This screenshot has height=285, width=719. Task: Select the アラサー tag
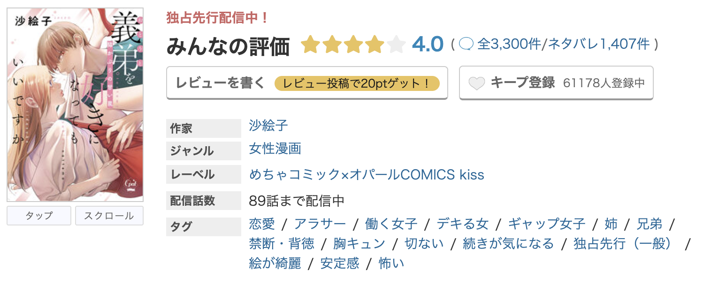321,224
